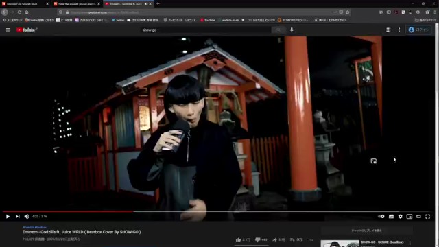
Task: Toggle the autoplay switch in the player
Action: [381, 217]
